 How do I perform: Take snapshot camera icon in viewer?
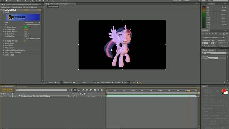point(74,83)
